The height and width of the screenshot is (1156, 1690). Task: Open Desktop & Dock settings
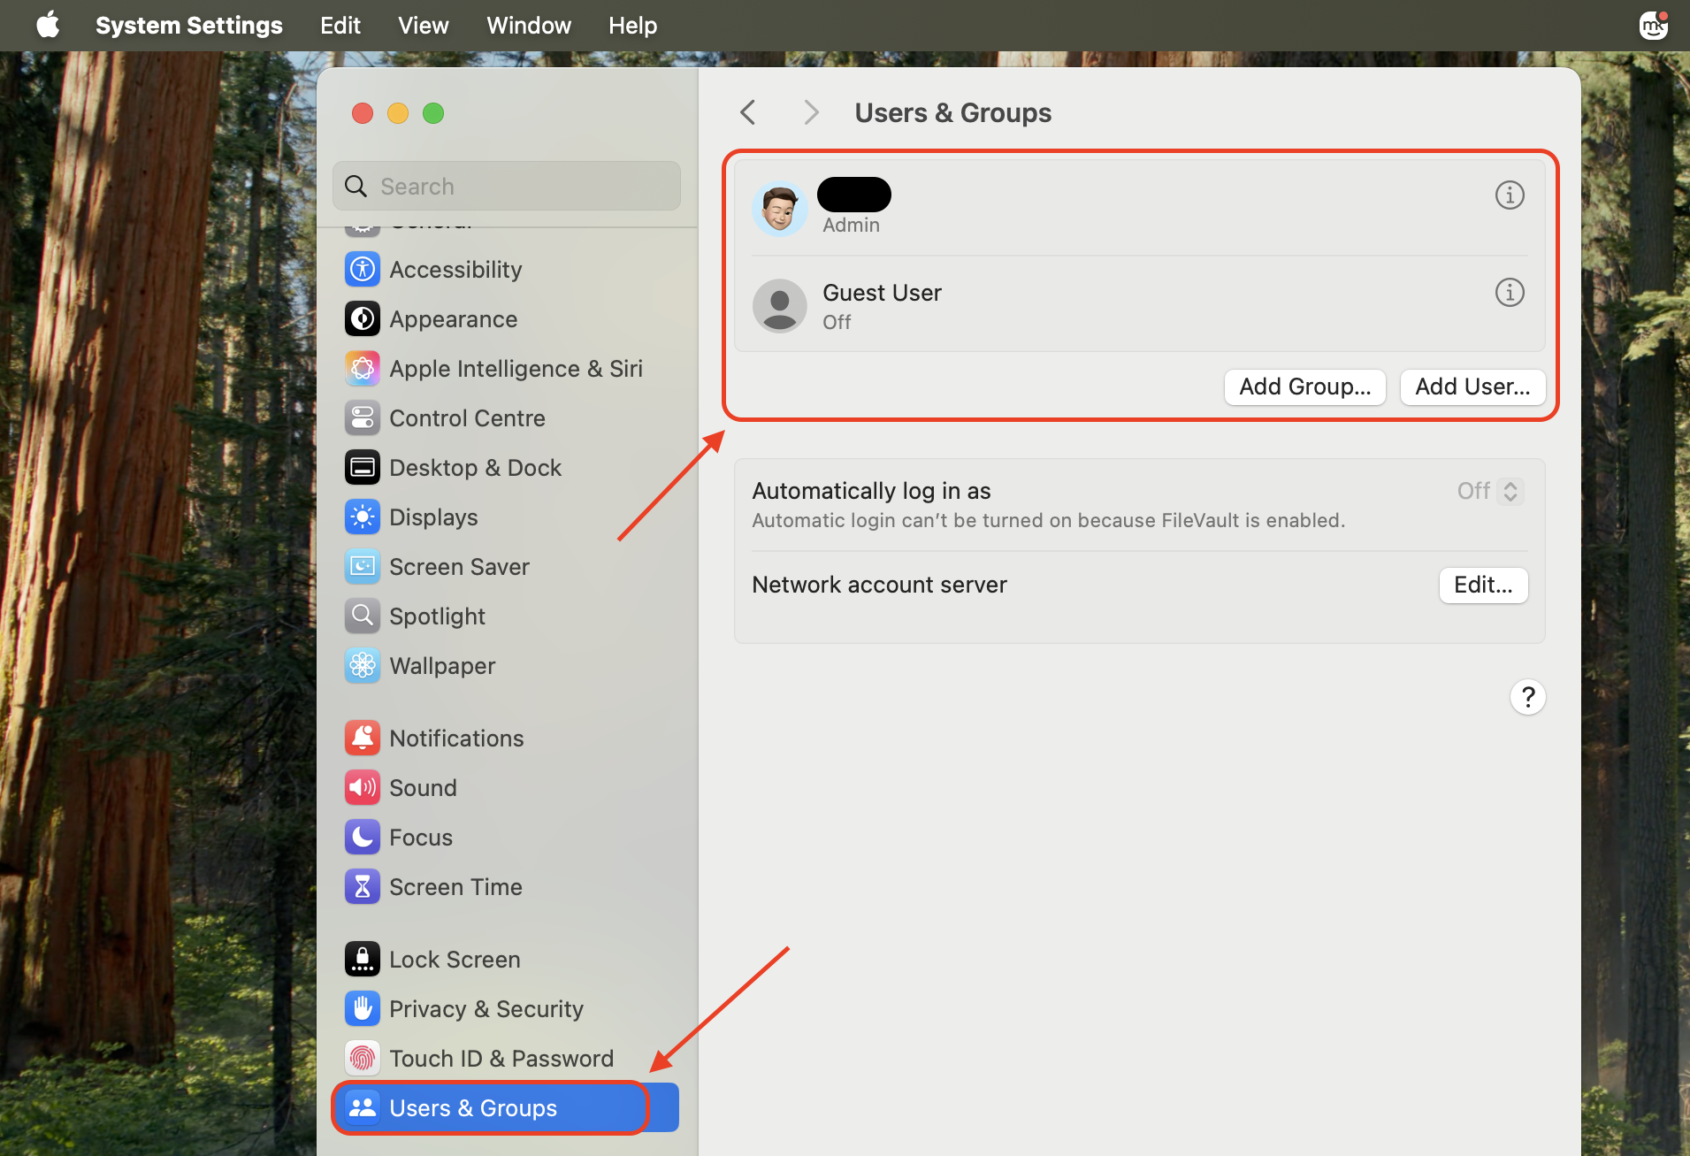[474, 467]
